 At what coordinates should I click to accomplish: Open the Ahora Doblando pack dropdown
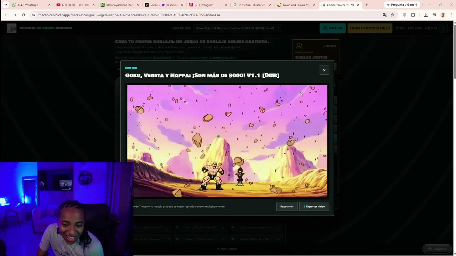point(237,28)
